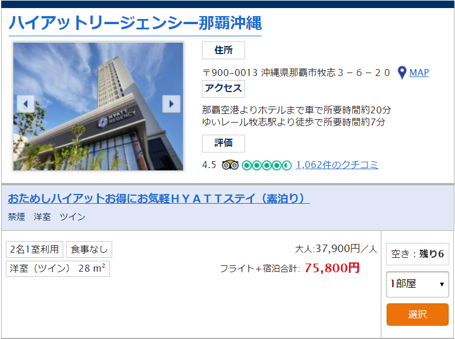Image resolution: width=455 pixels, height=339 pixels.
Task: Click the orange 選択 button
Action: coord(417,314)
